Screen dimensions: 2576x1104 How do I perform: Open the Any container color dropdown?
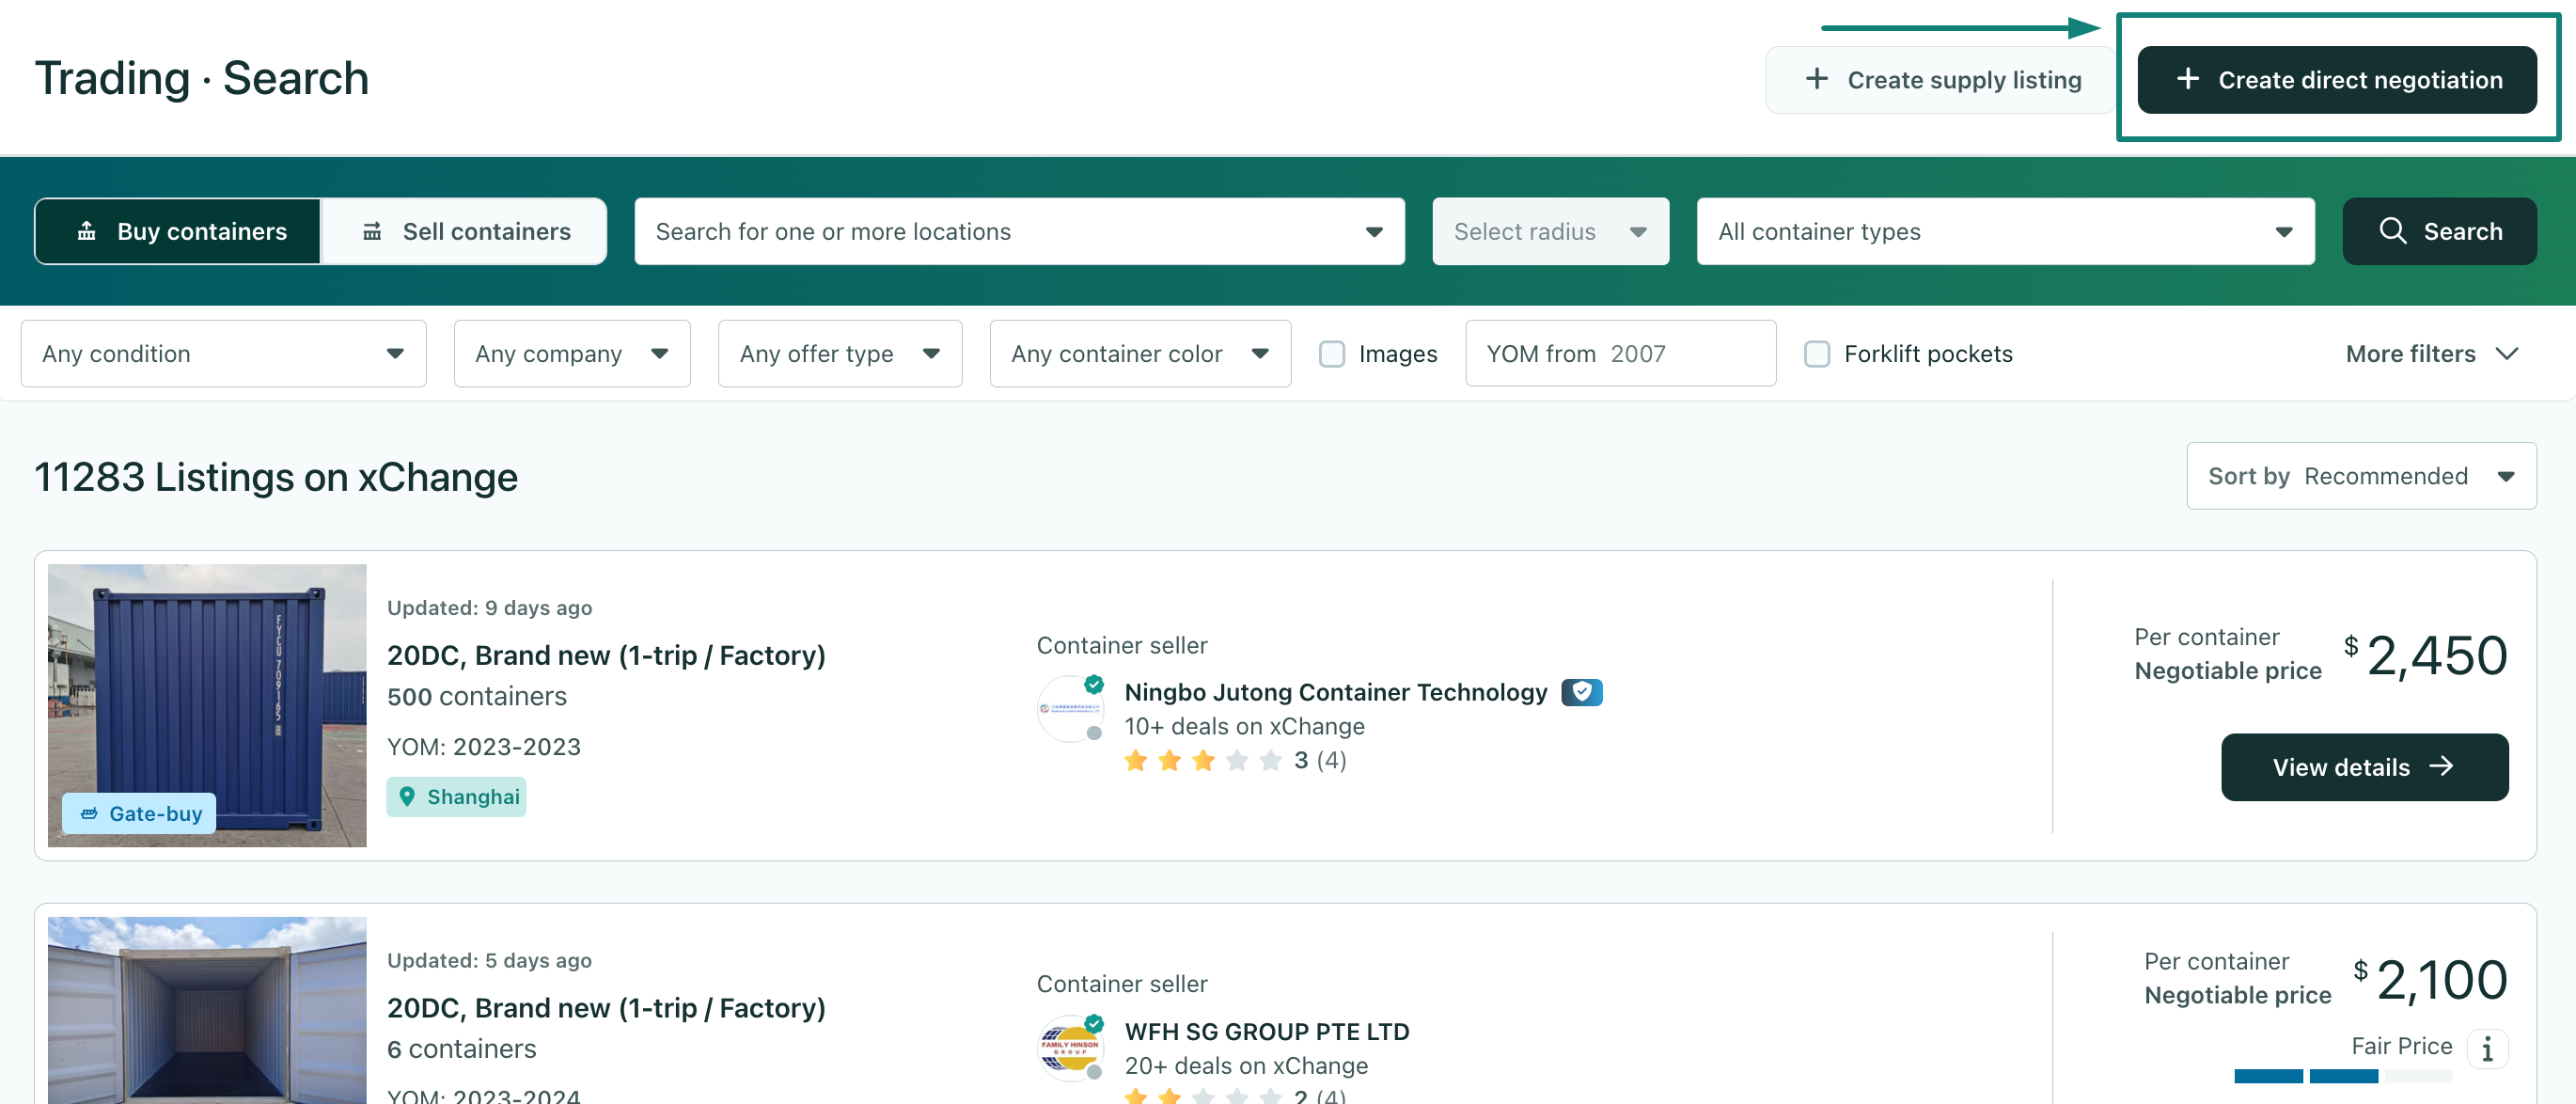[1140, 353]
